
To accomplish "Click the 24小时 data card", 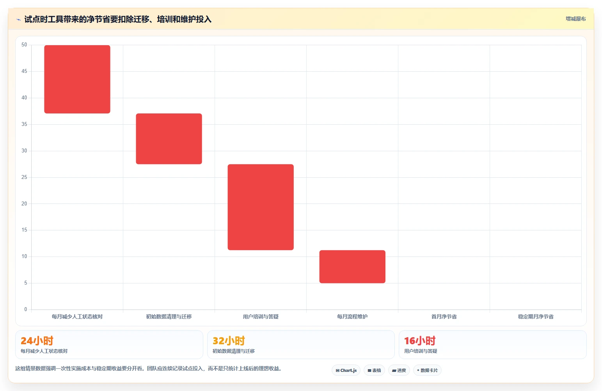I will pos(109,345).
